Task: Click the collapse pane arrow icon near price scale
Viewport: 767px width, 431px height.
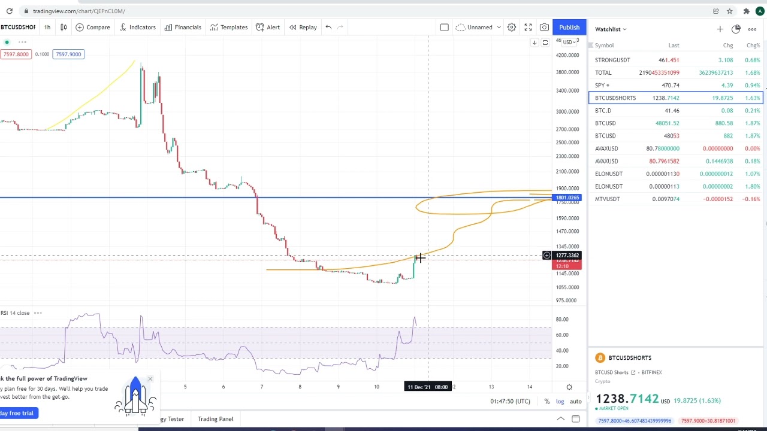Action: coord(535,43)
